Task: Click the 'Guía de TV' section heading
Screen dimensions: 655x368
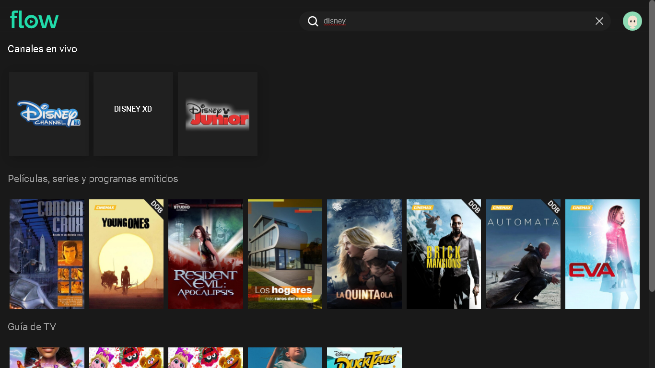Action: 32,327
